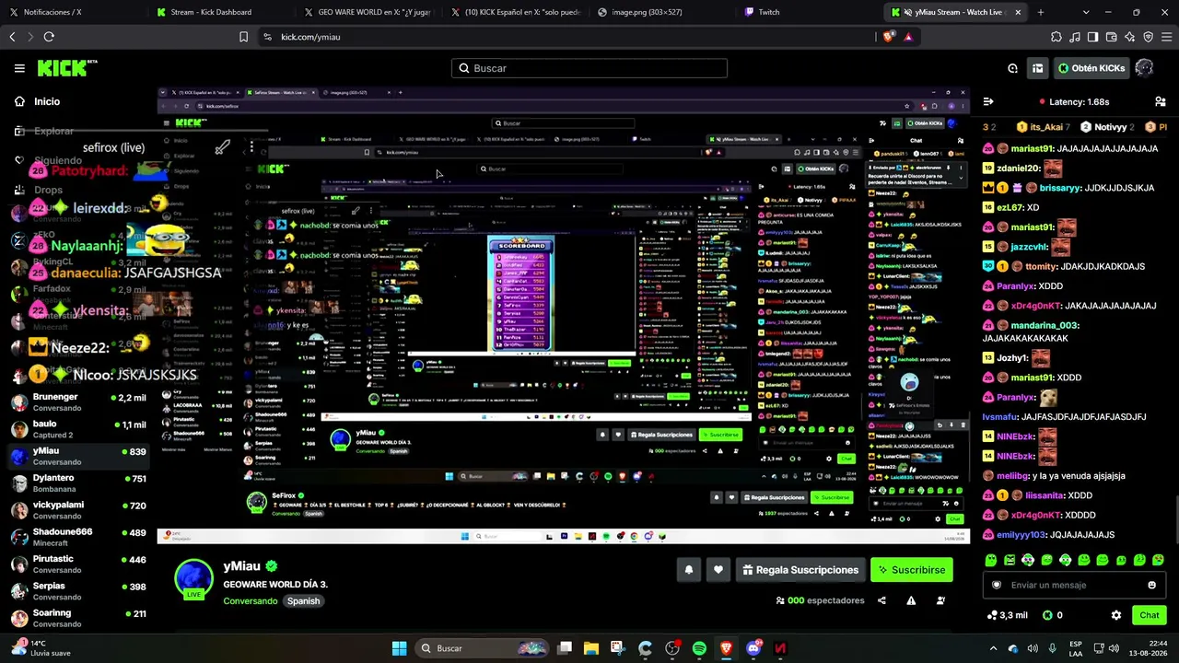Image resolution: width=1179 pixels, height=663 pixels.
Task: Click Obtén KICKs button
Action: click(x=1091, y=68)
